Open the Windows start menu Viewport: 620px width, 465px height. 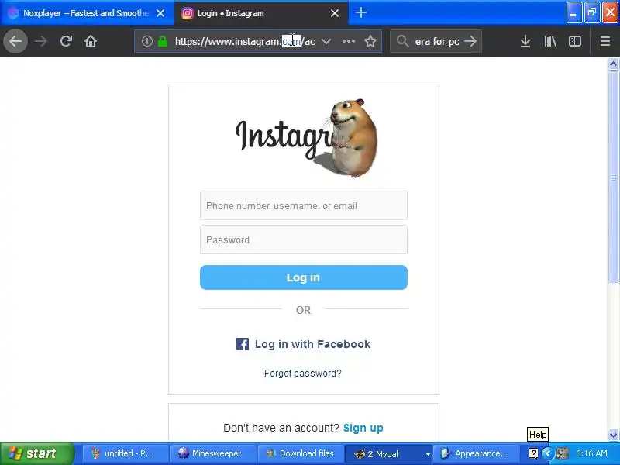pos(36,453)
